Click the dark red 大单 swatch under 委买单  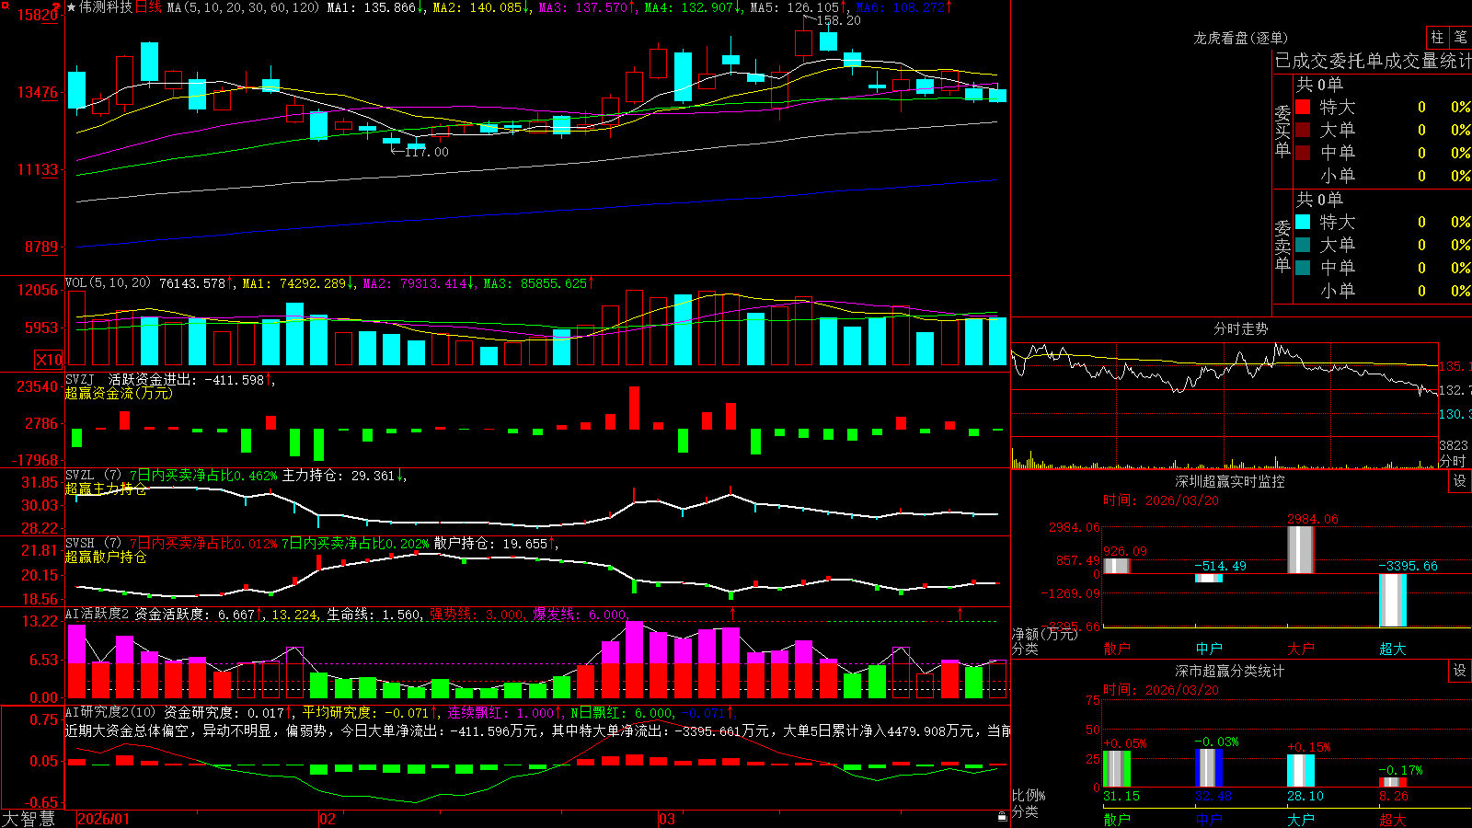tap(1303, 130)
